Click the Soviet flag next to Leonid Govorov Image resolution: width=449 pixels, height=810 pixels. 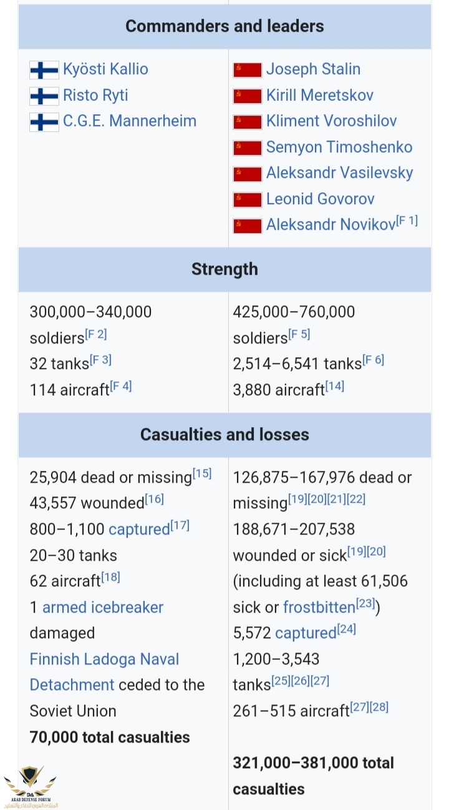pyautogui.click(x=247, y=200)
